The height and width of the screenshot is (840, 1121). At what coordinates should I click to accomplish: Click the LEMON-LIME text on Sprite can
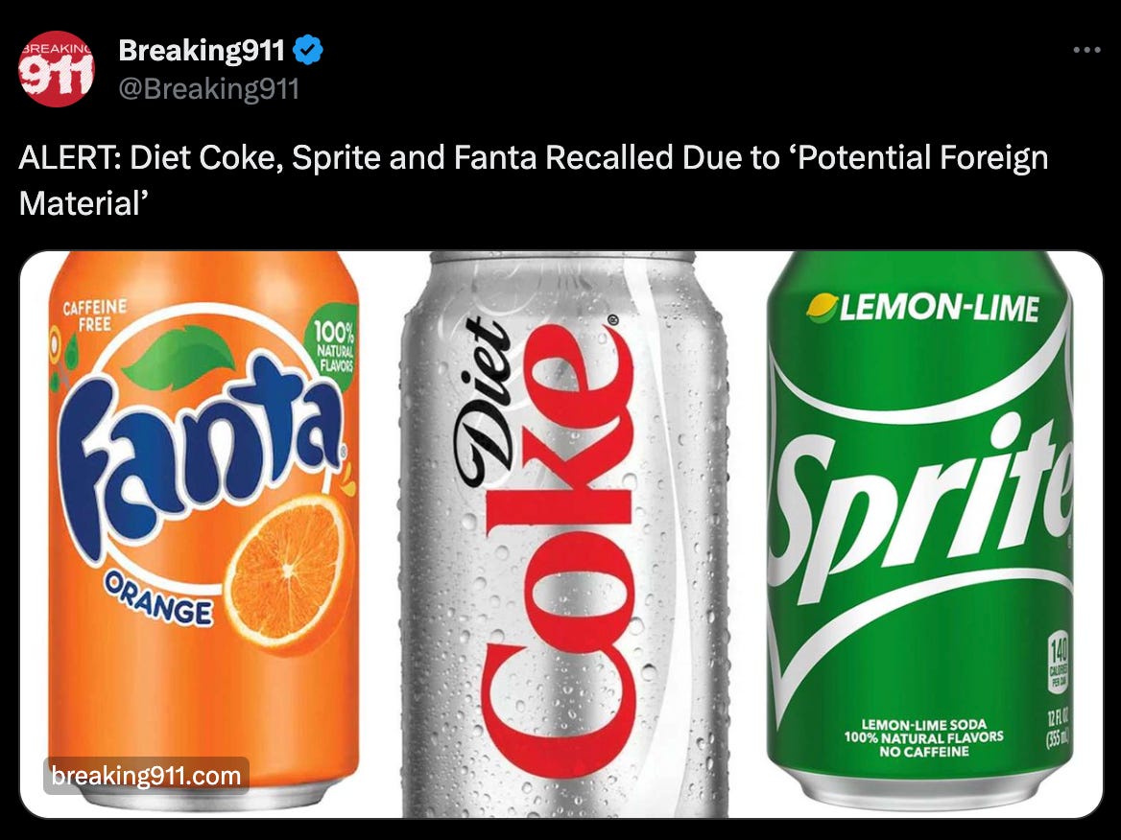click(x=940, y=309)
